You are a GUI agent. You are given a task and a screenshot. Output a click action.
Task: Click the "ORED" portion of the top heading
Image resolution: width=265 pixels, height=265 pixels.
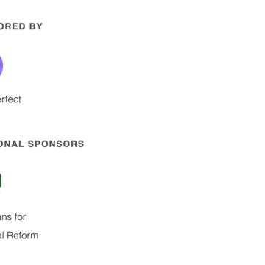13,26
